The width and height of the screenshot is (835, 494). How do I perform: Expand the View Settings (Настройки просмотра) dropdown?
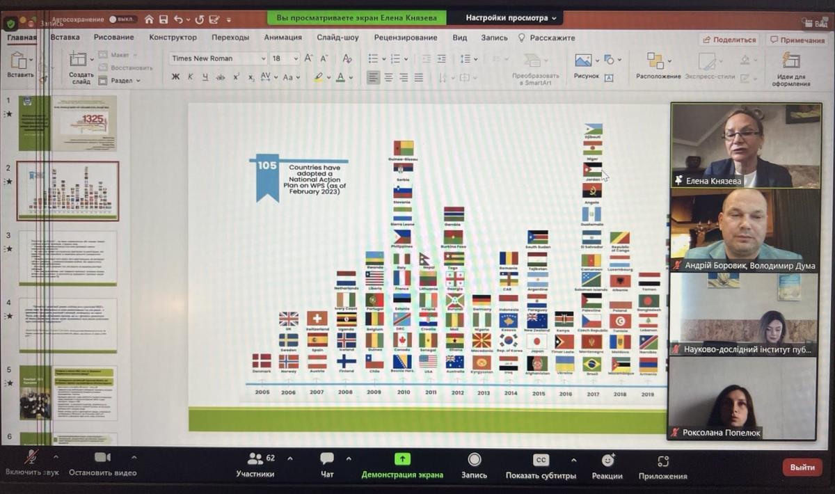point(507,18)
